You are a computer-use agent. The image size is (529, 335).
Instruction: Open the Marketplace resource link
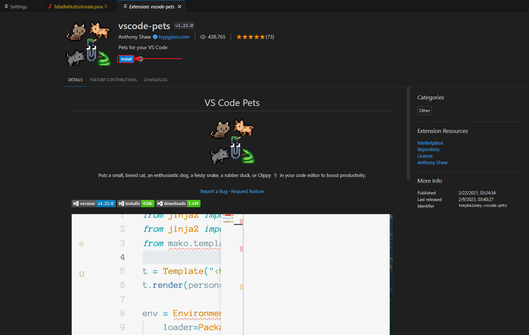430,143
